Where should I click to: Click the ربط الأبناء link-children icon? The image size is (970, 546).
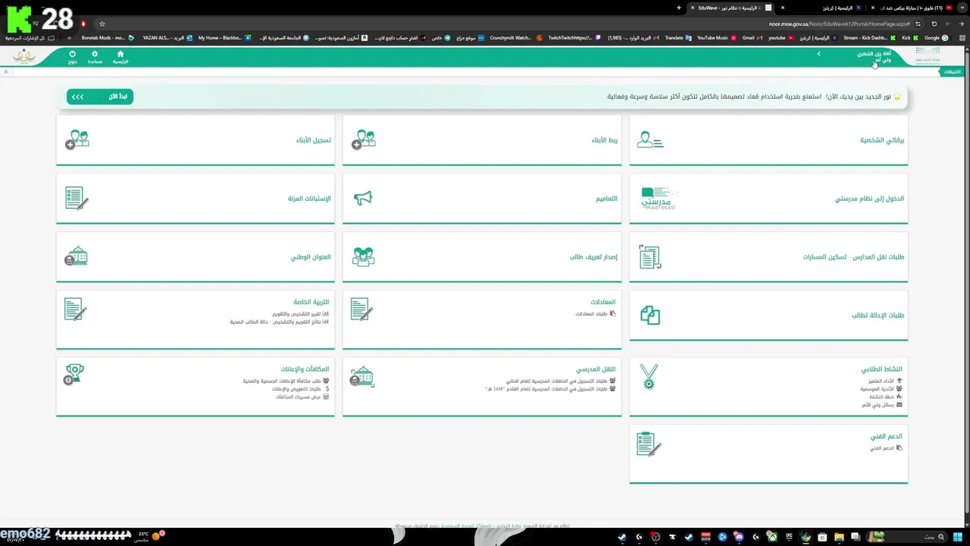pos(364,140)
